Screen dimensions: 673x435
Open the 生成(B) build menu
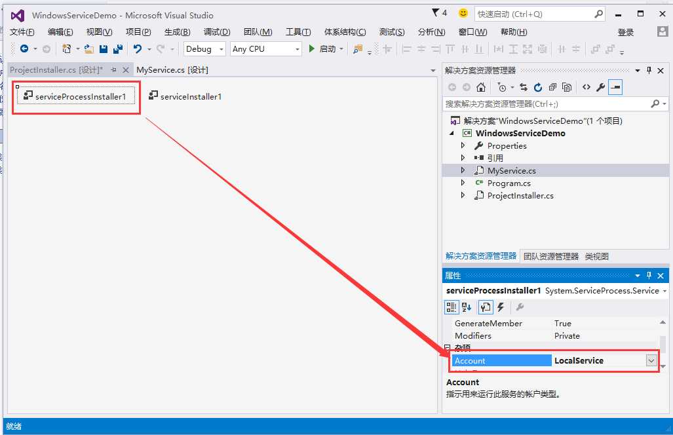(x=178, y=31)
